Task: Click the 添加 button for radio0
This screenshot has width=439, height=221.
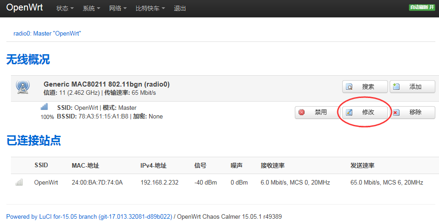Action: point(413,87)
